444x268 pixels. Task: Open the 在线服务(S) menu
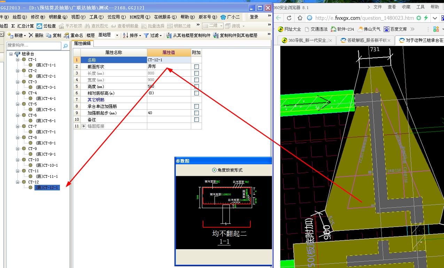click(x=165, y=17)
